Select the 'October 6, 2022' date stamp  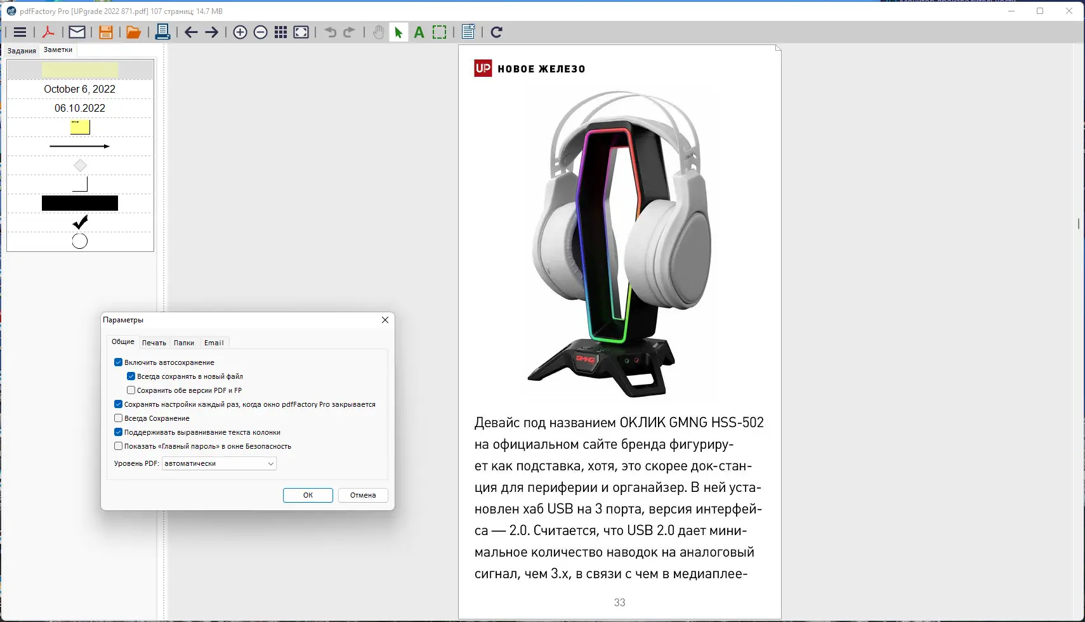pyautogui.click(x=80, y=89)
